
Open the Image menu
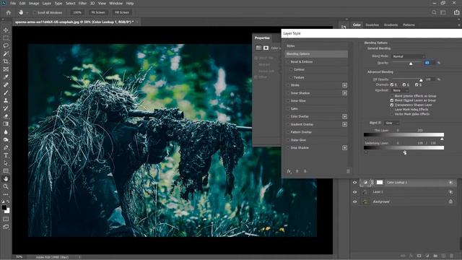(x=34, y=3)
